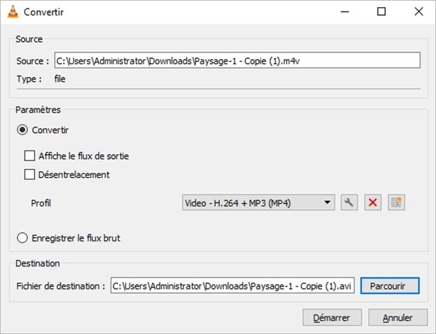Open profile settings with the wrench icon

point(349,202)
